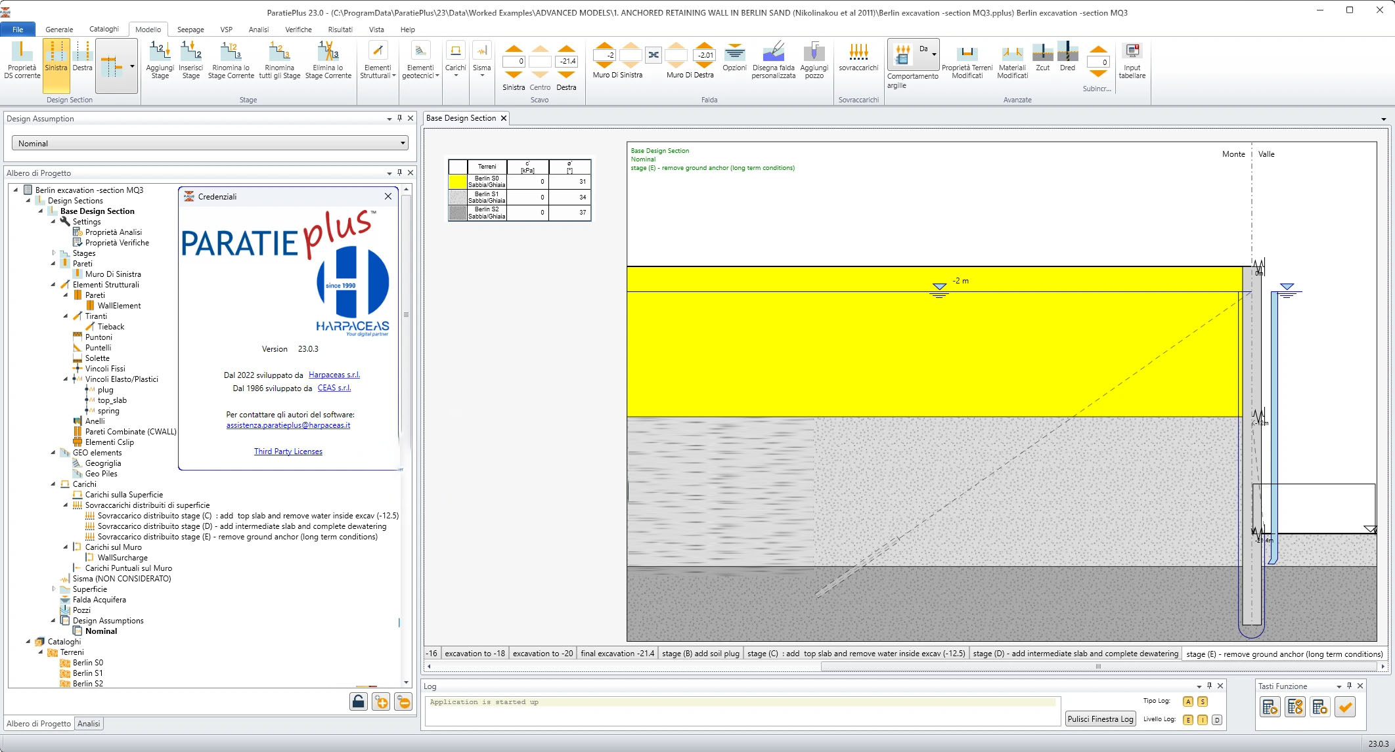This screenshot has width=1395, height=752.
Task: Open Disegna falda personalizzata tool
Action: click(773, 51)
